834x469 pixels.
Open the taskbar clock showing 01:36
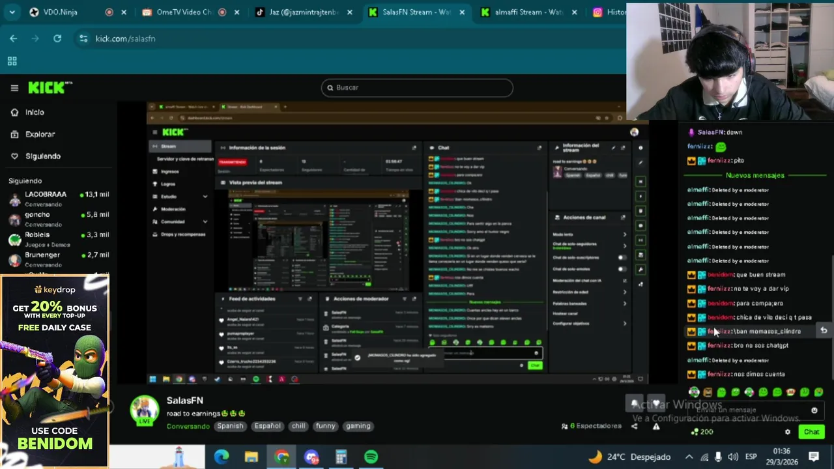(x=781, y=457)
